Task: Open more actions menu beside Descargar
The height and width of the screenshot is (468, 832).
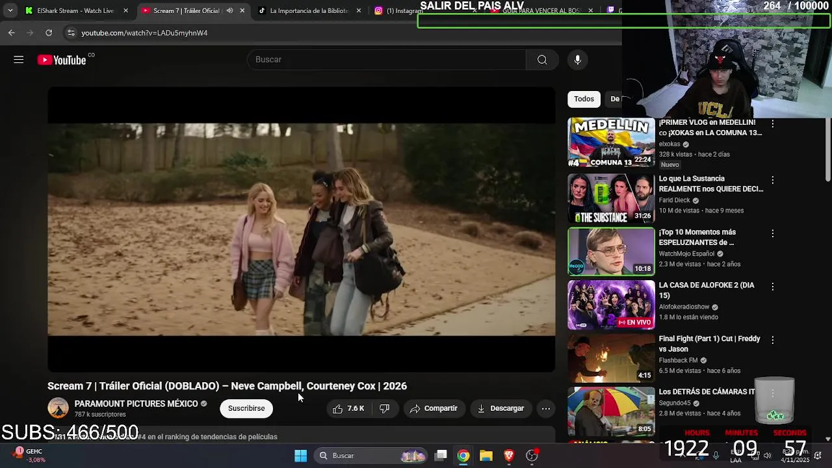Action: click(546, 408)
